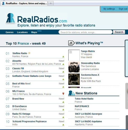
Task: Click the artist name 'Ravenryde'
Action: tap(86, 78)
